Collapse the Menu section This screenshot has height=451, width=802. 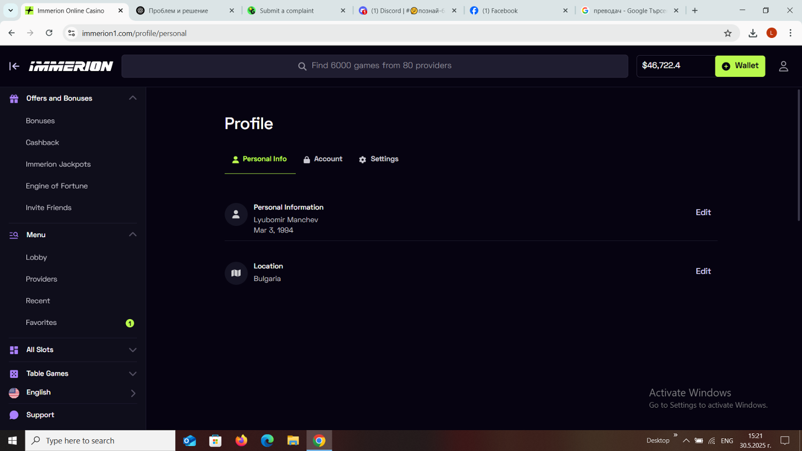click(133, 235)
